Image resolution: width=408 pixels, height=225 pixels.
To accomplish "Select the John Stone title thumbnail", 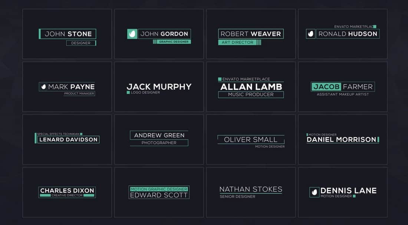I will click(67, 34).
